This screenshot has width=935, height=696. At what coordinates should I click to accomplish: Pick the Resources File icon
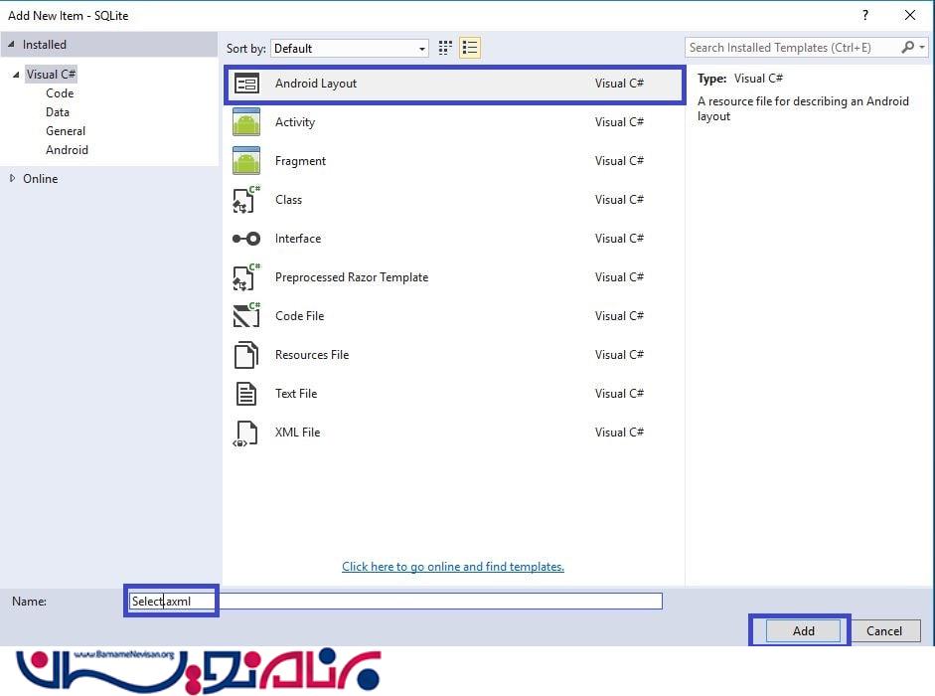(x=246, y=355)
